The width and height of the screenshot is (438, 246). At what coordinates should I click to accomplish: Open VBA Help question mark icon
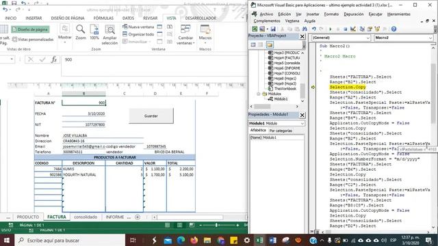(394, 29)
